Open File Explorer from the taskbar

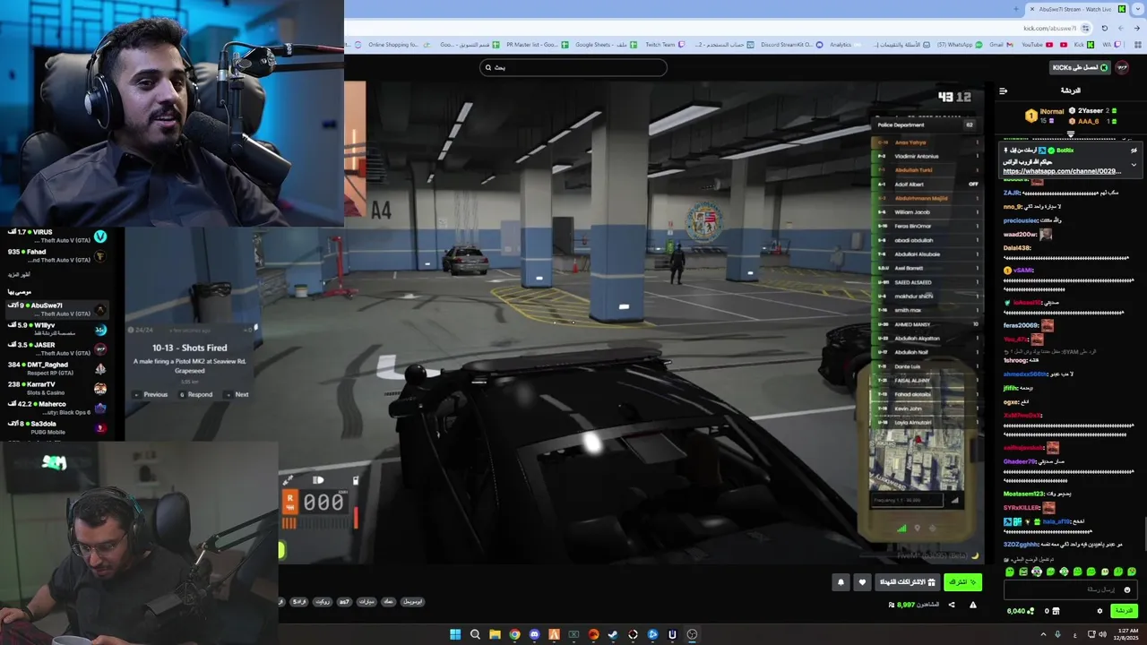coord(495,634)
